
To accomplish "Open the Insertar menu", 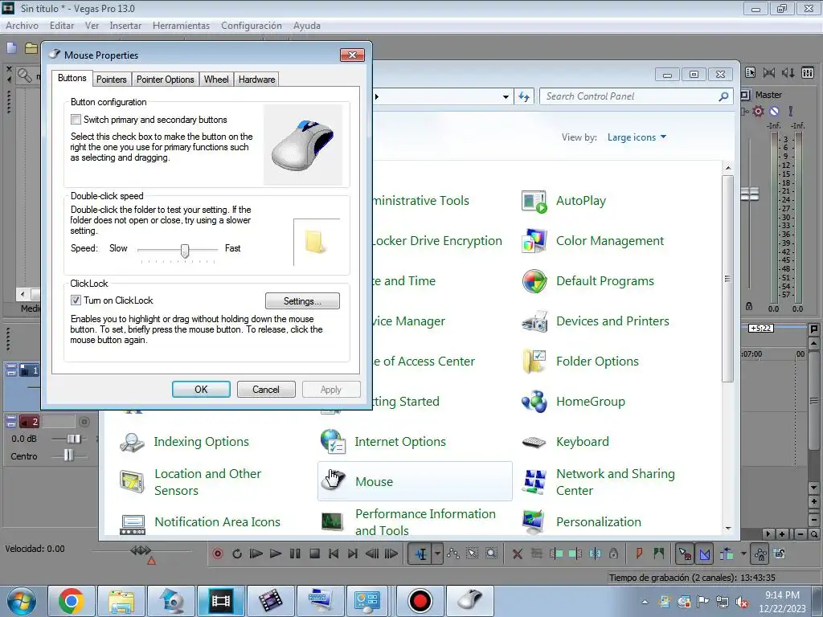I will click(125, 26).
